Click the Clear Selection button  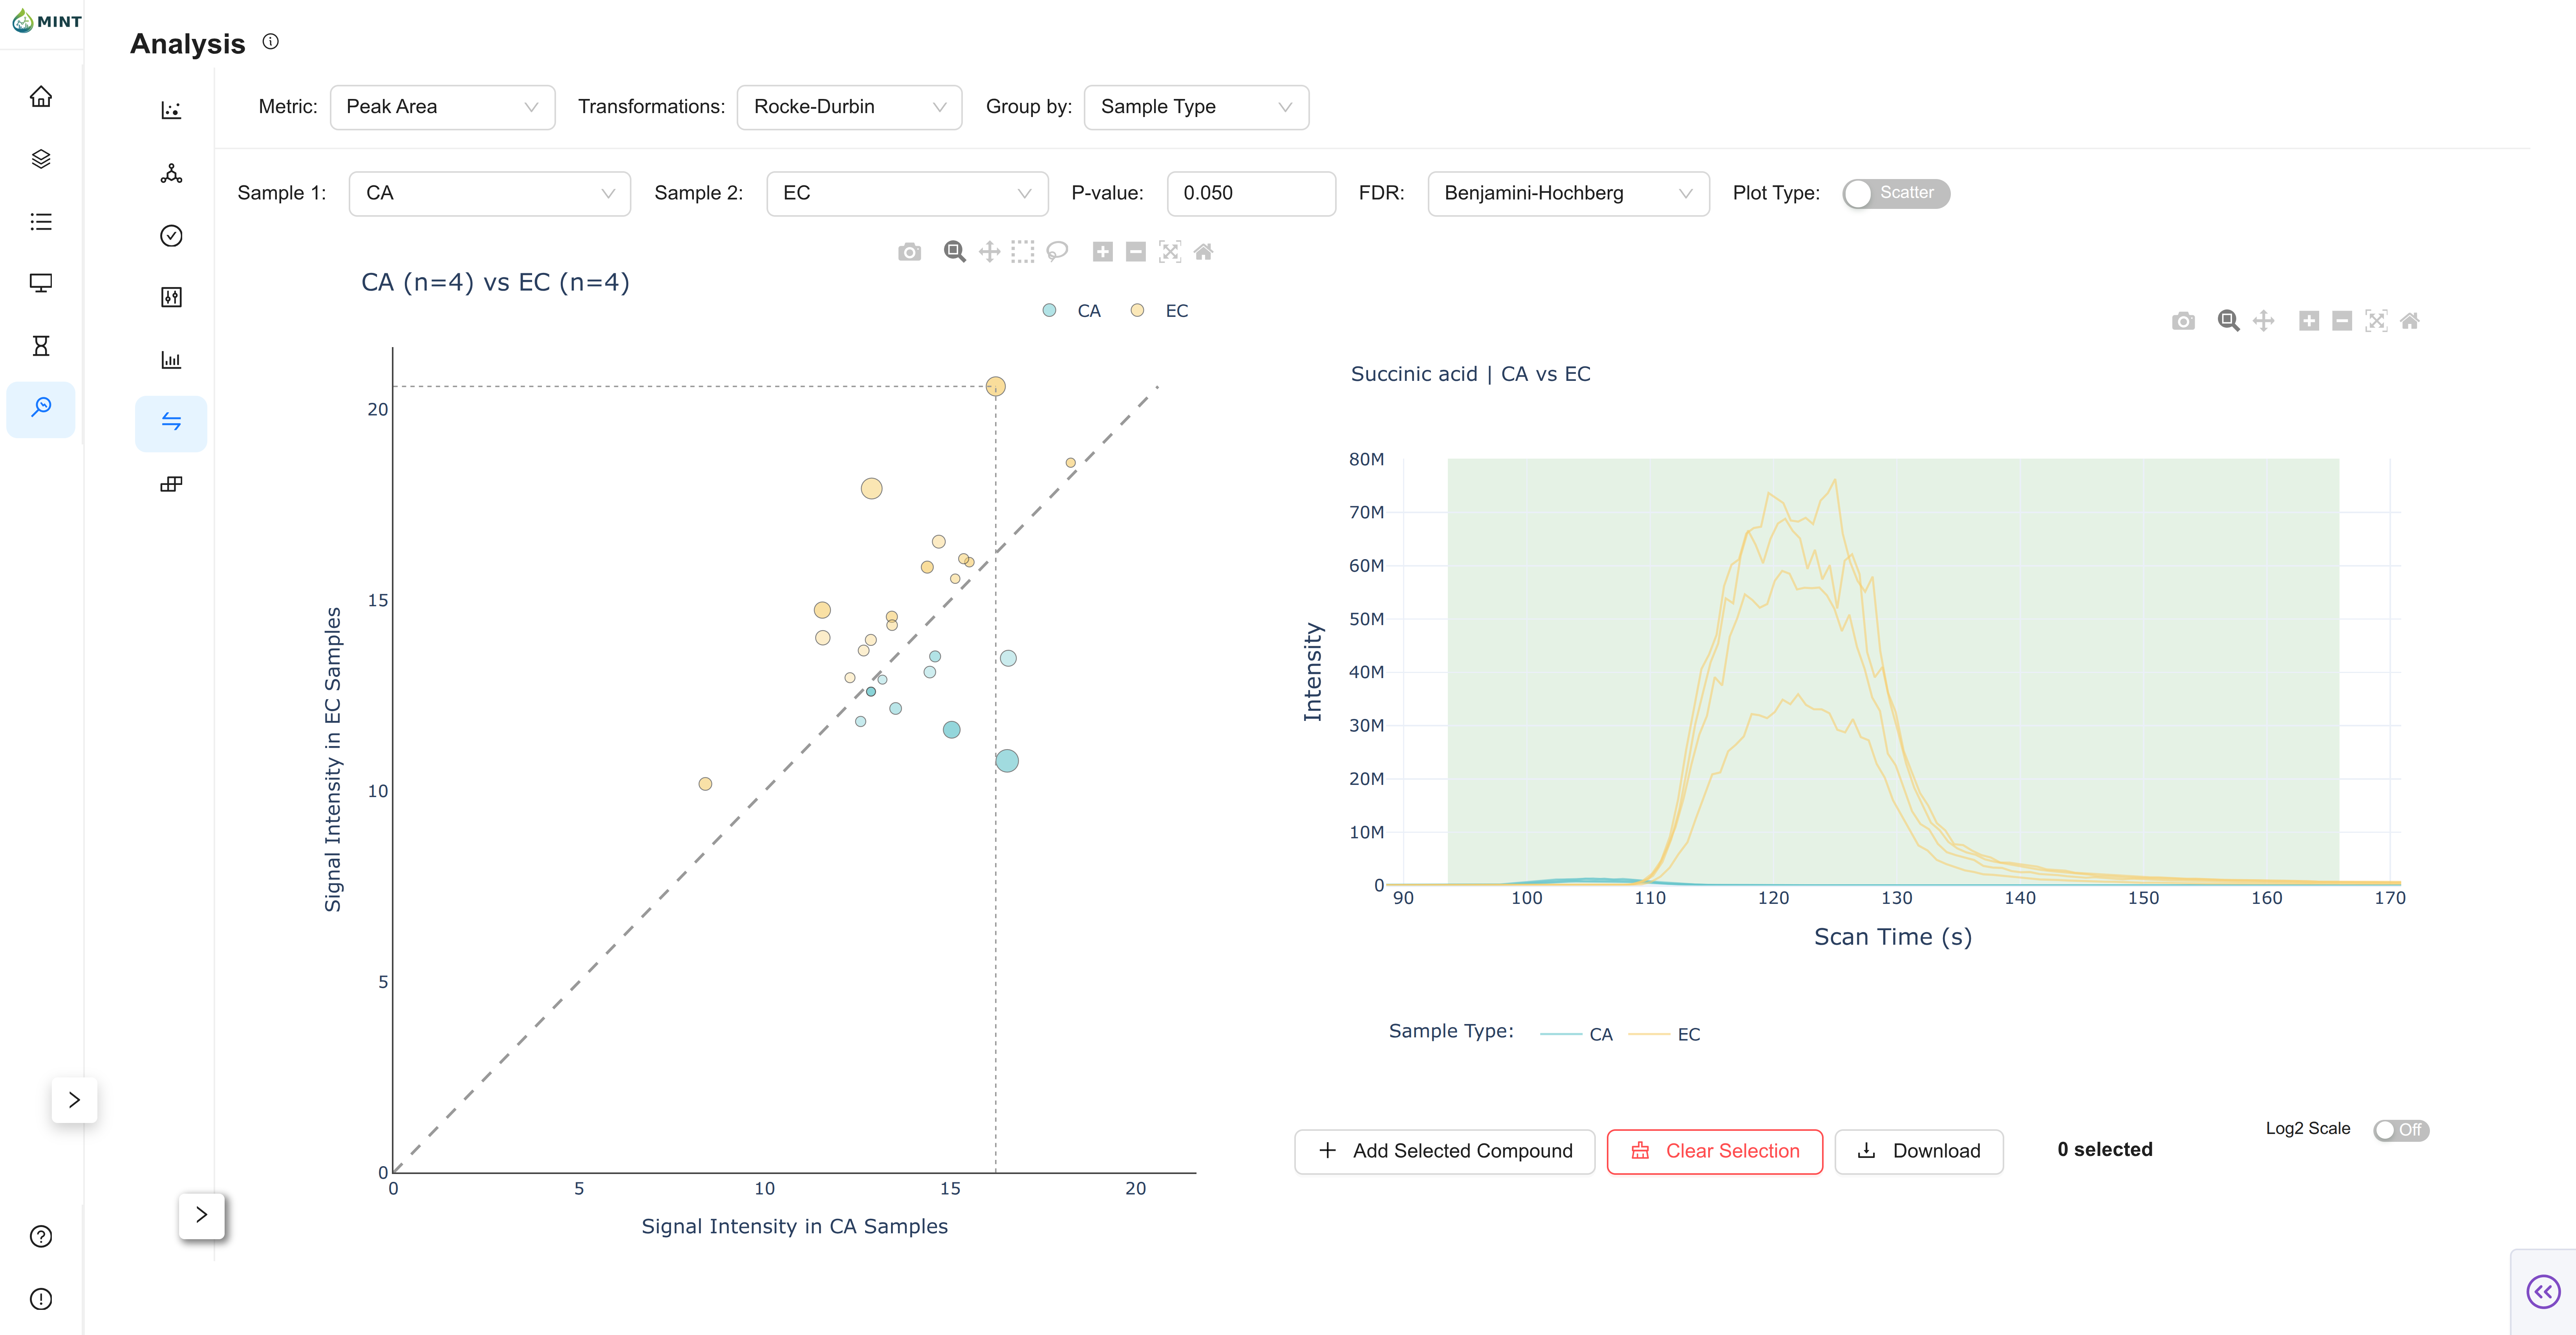click(1714, 1151)
